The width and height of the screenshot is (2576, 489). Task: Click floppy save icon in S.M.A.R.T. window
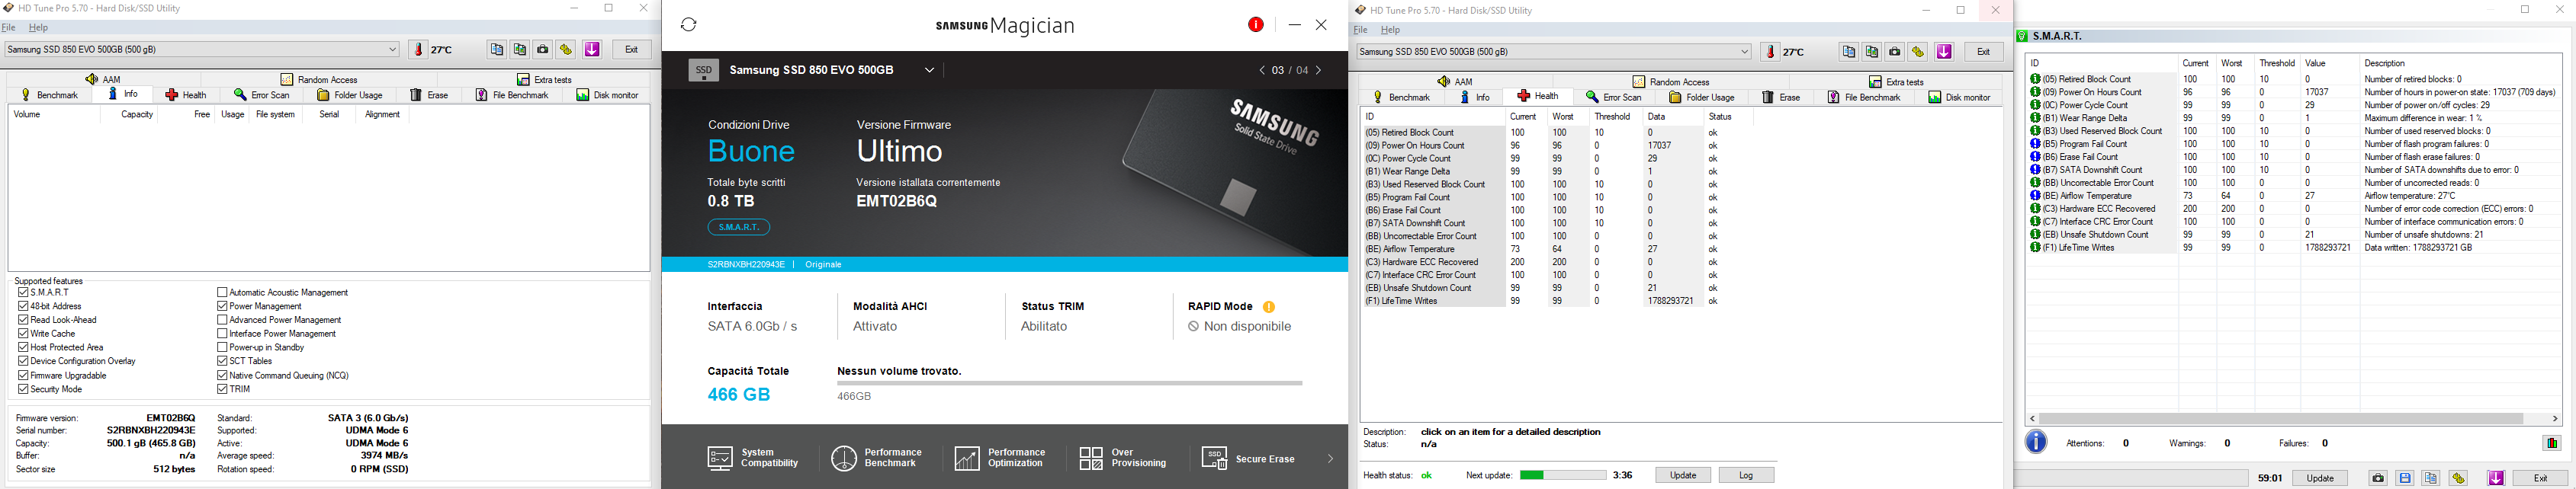(x=2405, y=478)
